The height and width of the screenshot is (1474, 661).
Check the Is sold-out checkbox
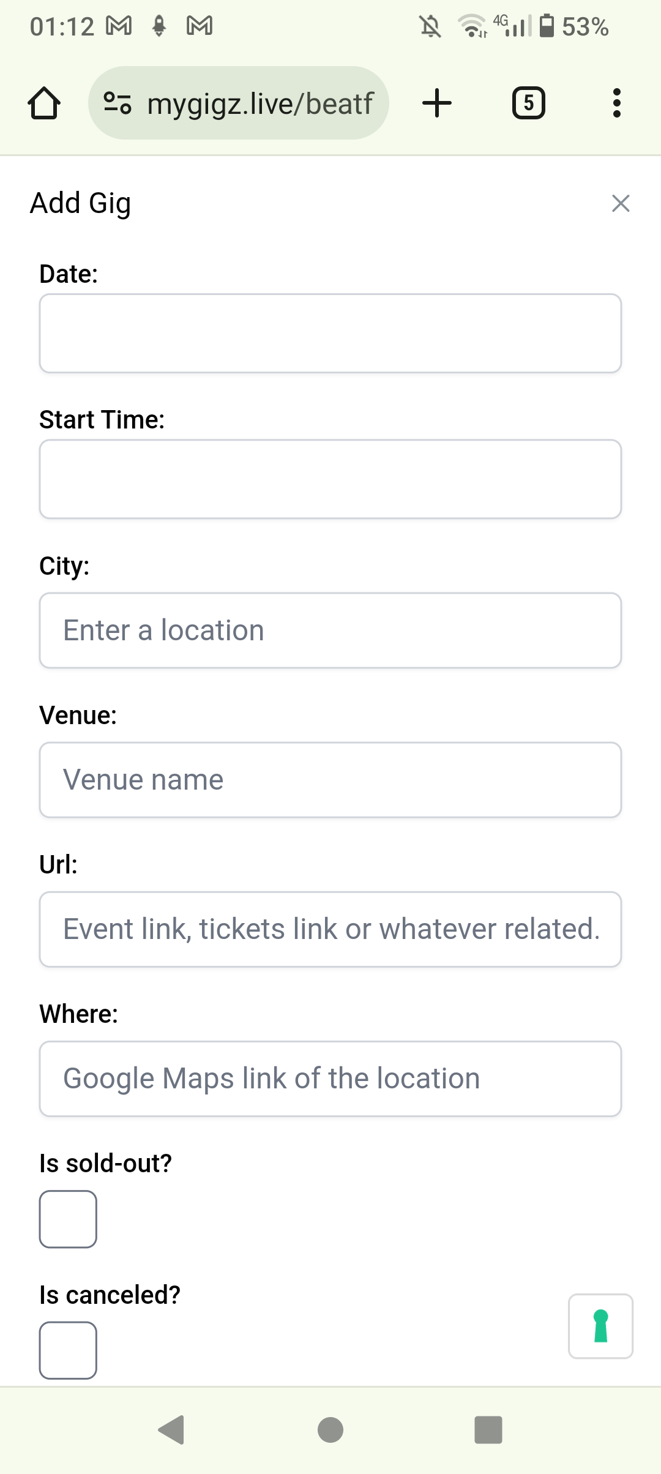68,1219
